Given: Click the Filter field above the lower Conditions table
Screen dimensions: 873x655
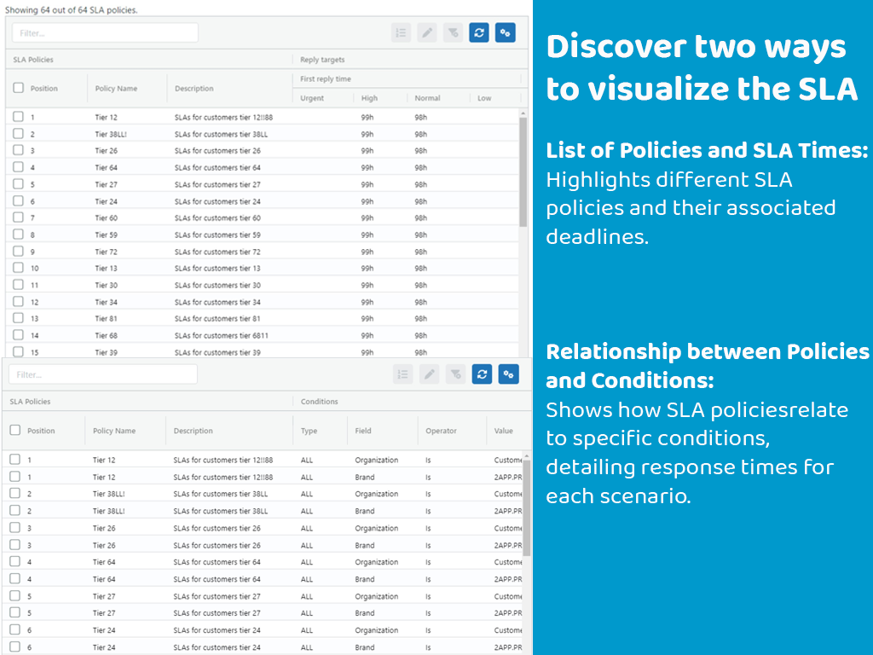Looking at the screenshot, I should click(103, 374).
